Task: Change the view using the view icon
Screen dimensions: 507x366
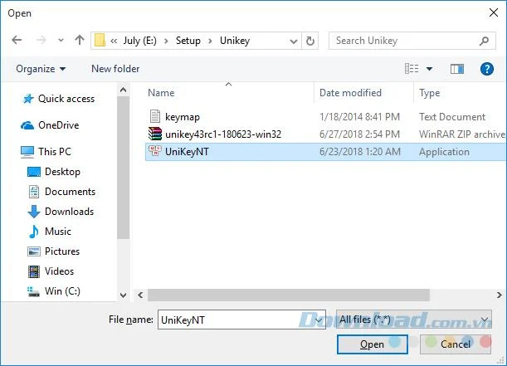Action: [x=412, y=69]
